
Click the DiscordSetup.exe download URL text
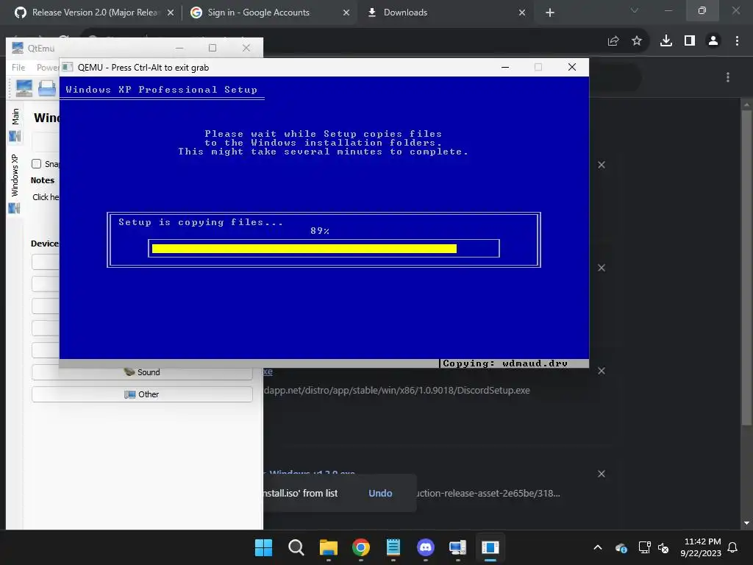tap(396, 390)
